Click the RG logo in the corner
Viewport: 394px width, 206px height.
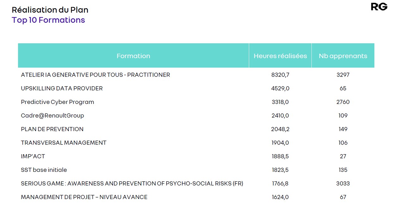pos(379,7)
